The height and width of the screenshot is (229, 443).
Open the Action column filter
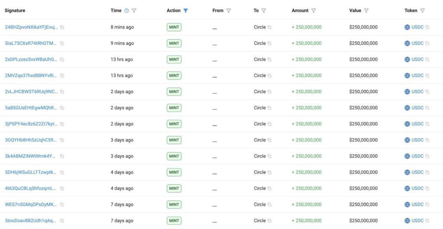pos(186,10)
